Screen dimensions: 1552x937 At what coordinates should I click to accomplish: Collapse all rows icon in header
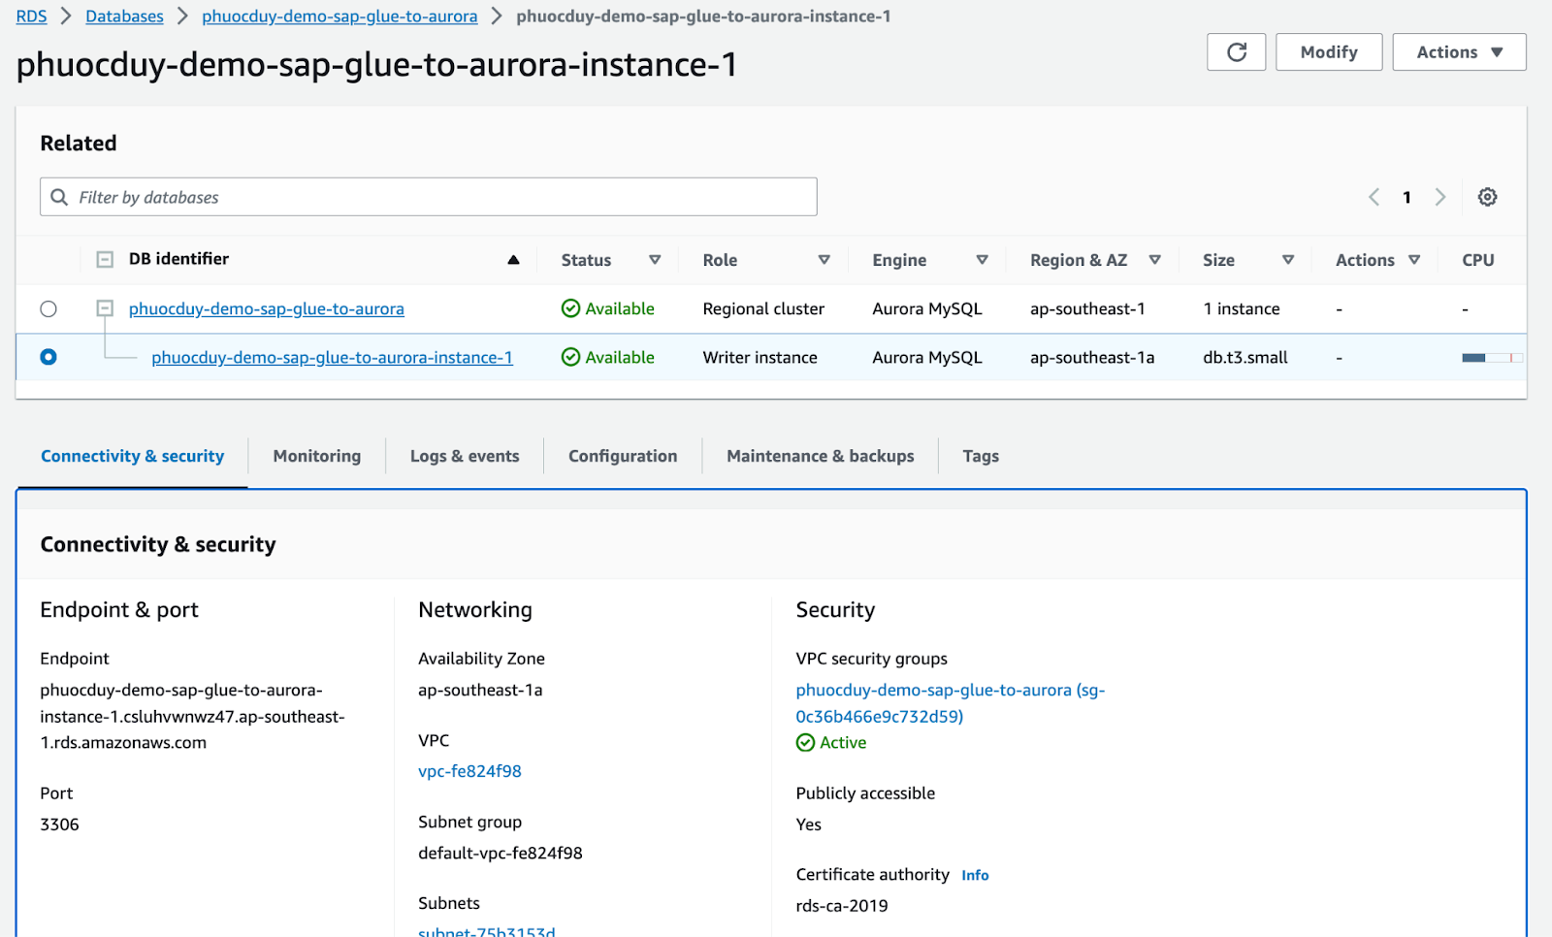[105, 259]
